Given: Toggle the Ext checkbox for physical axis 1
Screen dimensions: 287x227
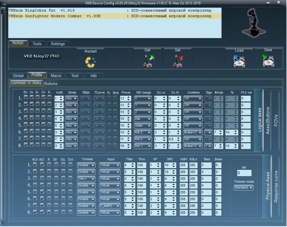Looking at the screenshot, I should click(x=70, y=164).
